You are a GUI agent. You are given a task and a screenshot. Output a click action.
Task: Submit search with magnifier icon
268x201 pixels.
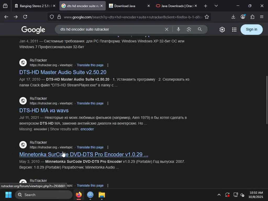200,29
